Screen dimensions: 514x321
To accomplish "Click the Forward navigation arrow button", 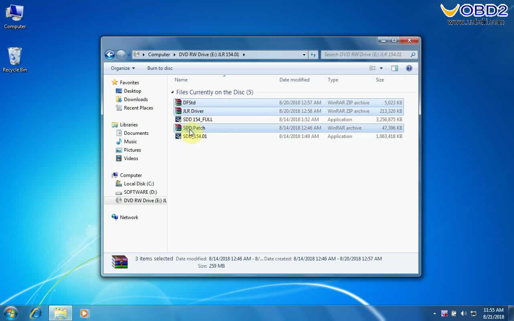I will (121, 55).
